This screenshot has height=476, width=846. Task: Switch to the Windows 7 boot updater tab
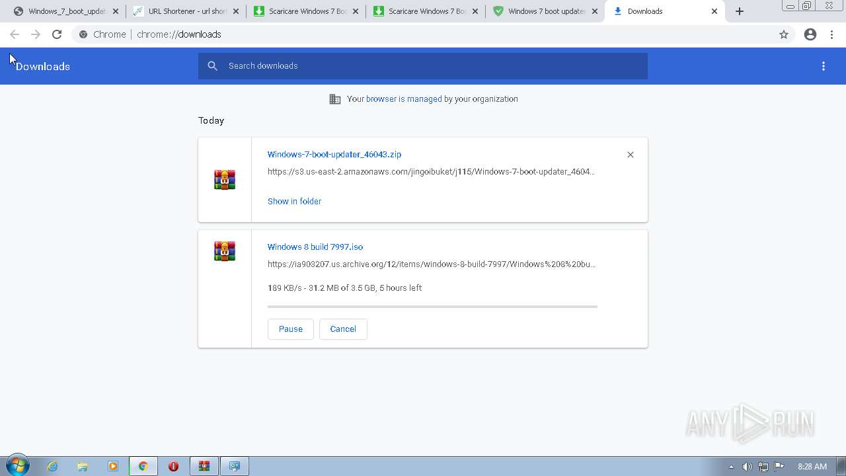545,11
